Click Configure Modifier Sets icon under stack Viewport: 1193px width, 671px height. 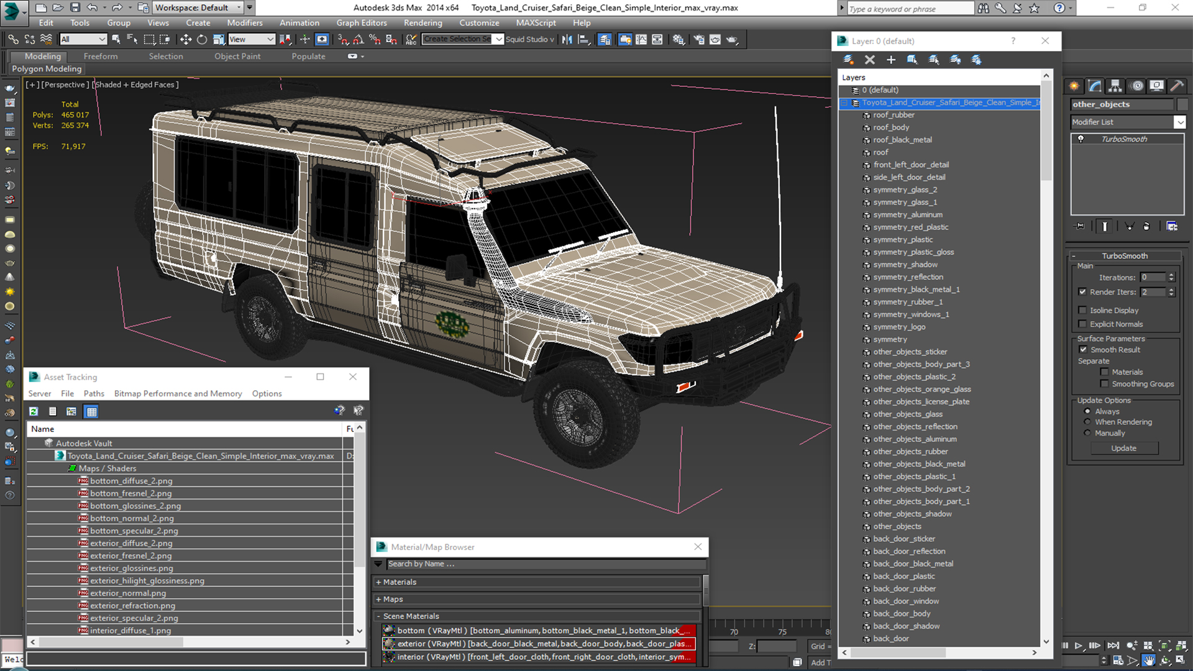click(x=1172, y=226)
